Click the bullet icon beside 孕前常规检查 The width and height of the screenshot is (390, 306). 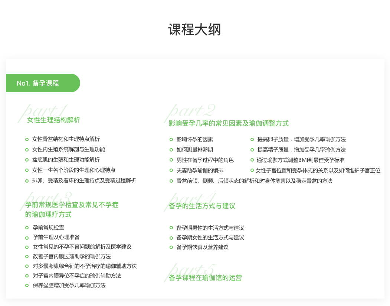click(26, 228)
